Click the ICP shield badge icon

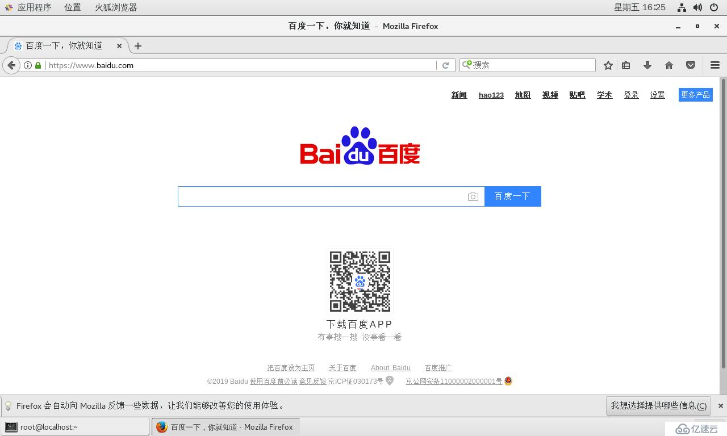pos(390,381)
